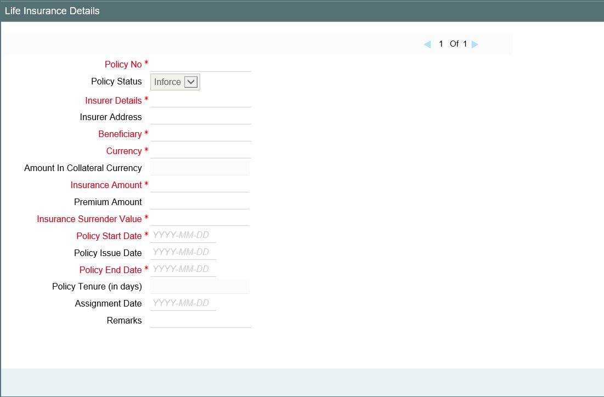Click the Insurer Details label
This screenshot has height=397, width=604.
113,100
